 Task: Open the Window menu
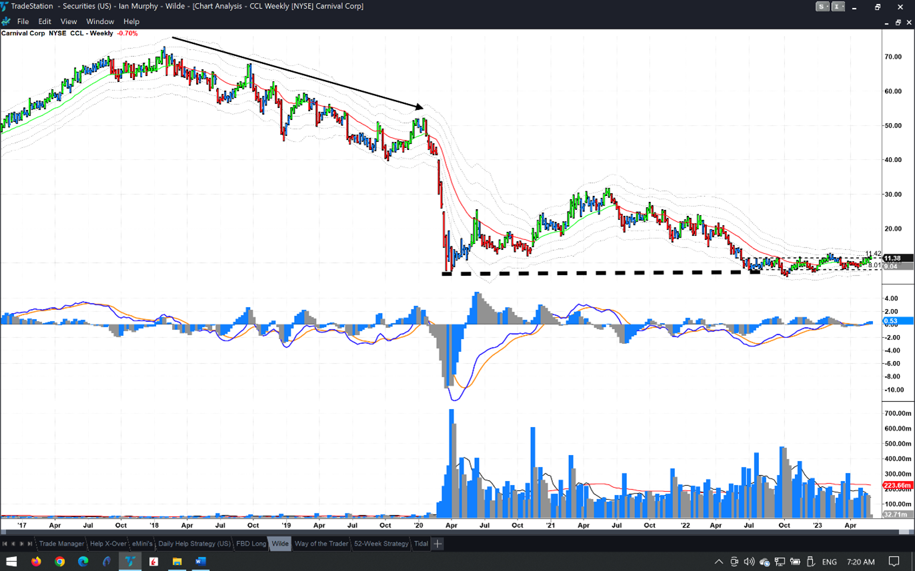tap(100, 21)
